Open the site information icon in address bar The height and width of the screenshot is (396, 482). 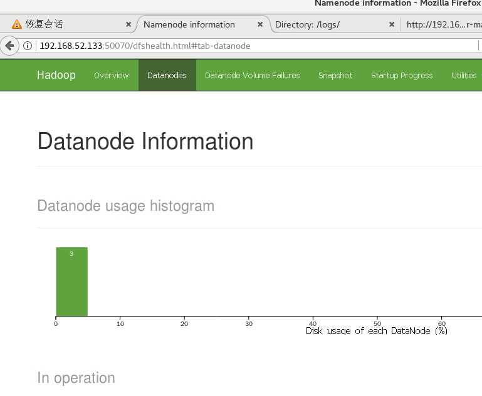(28, 46)
